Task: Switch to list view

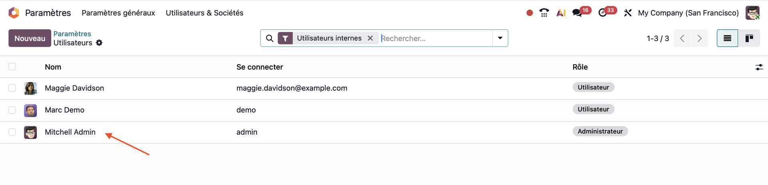Action: [727, 38]
